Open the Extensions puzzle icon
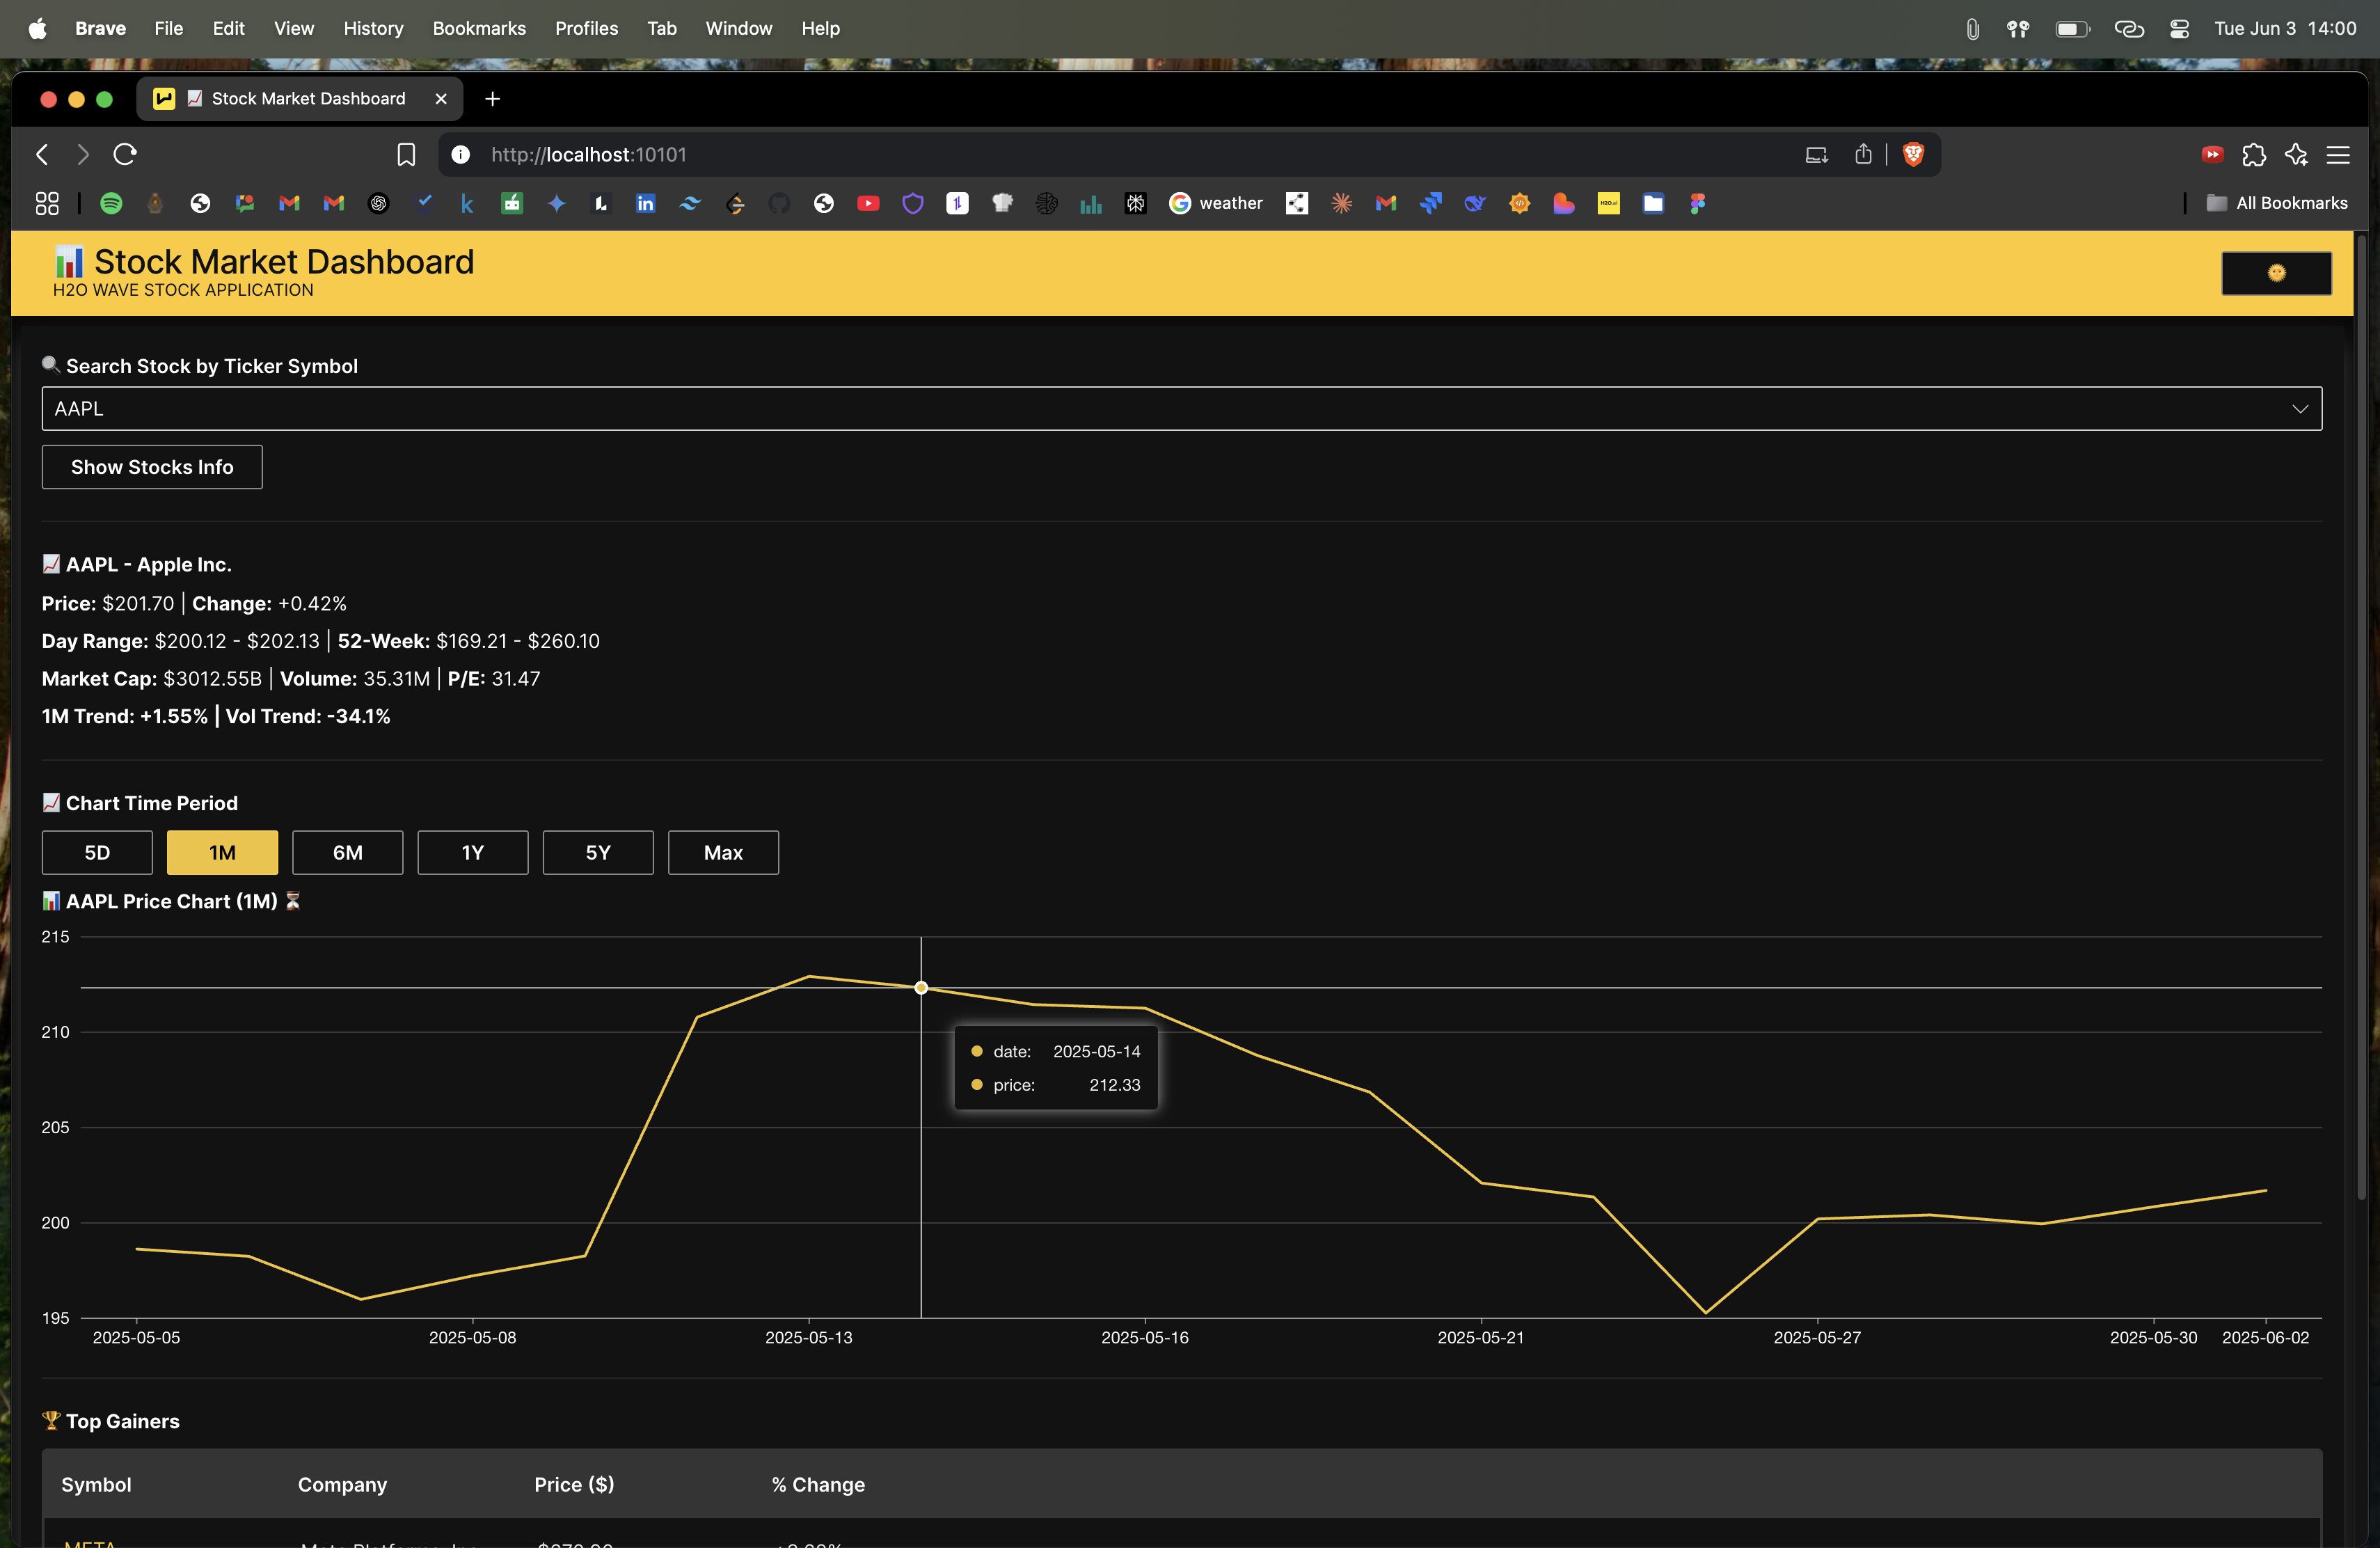 [2254, 154]
